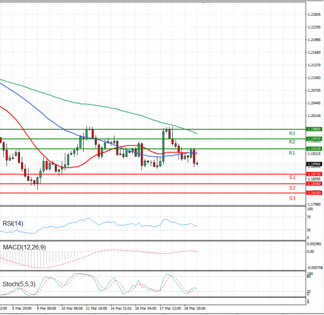324x315 pixels.
Task: Click the 5 Mar 20:00 time label
Action: click(22, 308)
